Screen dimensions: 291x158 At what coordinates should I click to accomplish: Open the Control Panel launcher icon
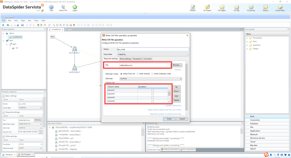[280, 7]
